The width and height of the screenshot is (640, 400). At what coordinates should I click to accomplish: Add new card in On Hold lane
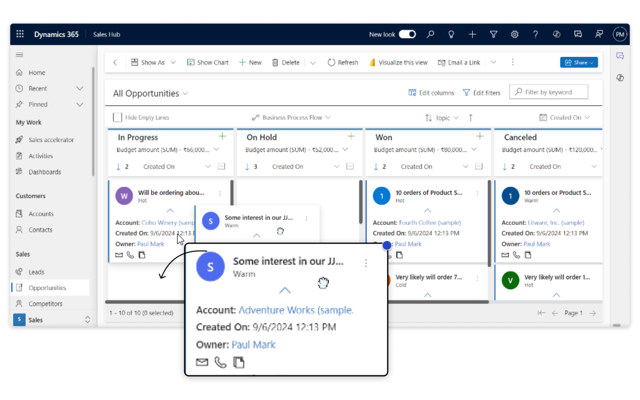(x=351, y=136)
